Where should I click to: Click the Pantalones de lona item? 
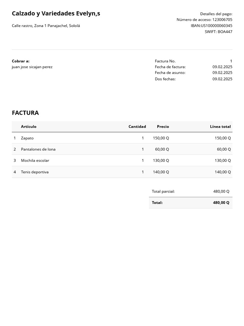pyautogui.click(x=38, y=149)
